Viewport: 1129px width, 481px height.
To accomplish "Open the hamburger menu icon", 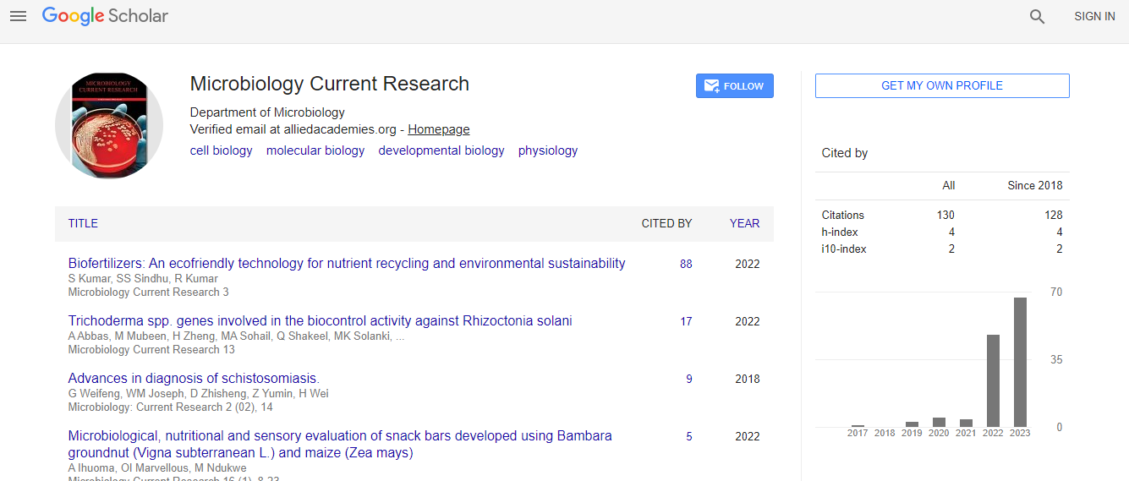I will [18, 16].
